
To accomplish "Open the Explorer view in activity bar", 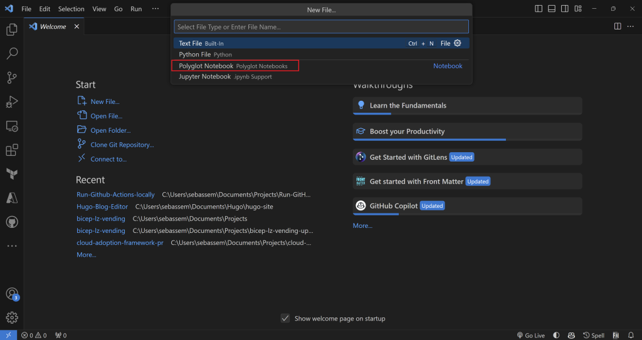I will point(11,29).
